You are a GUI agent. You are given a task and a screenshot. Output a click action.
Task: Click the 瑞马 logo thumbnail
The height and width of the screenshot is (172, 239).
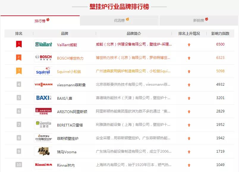[x=43, y=151]
